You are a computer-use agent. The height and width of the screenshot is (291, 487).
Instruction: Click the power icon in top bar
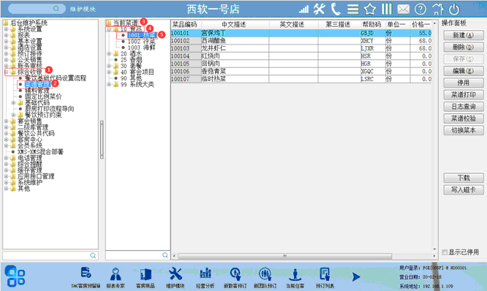[x=454, y=9]
